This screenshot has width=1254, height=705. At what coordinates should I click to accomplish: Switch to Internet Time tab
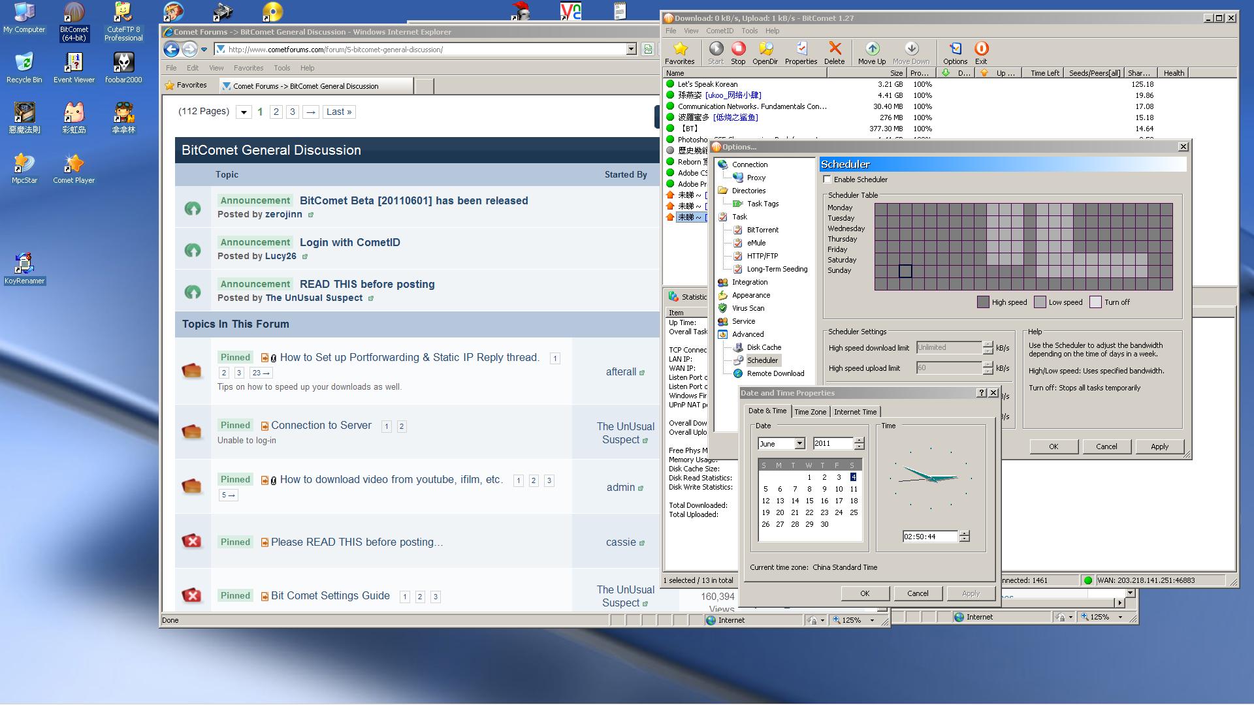(855, 412)
